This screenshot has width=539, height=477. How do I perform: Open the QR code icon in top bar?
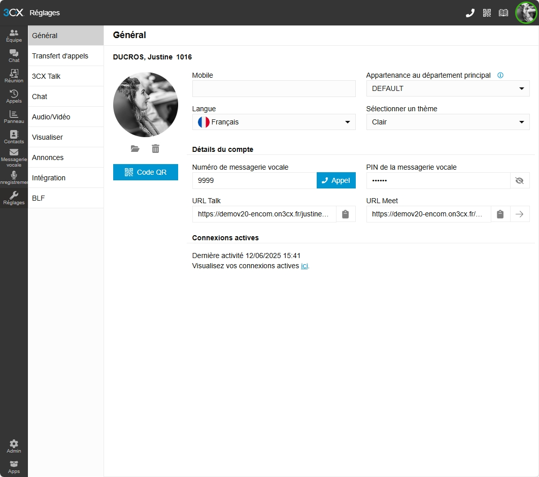(x=487, y=13)
